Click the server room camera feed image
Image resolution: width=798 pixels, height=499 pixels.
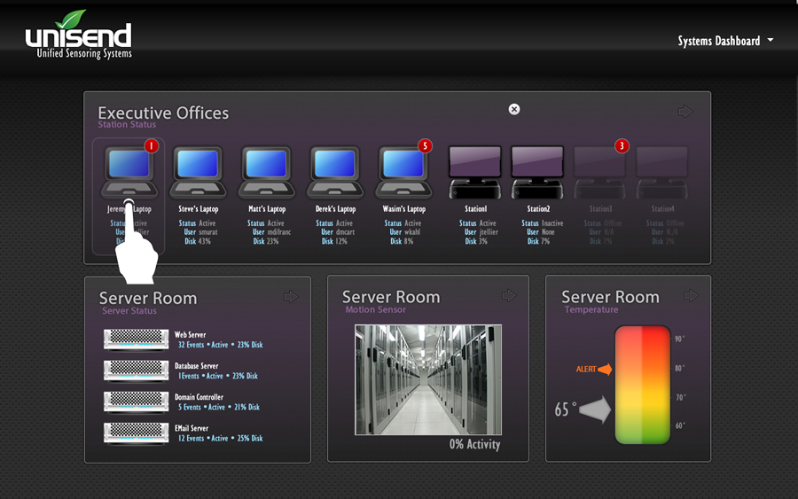coord(428,379)
